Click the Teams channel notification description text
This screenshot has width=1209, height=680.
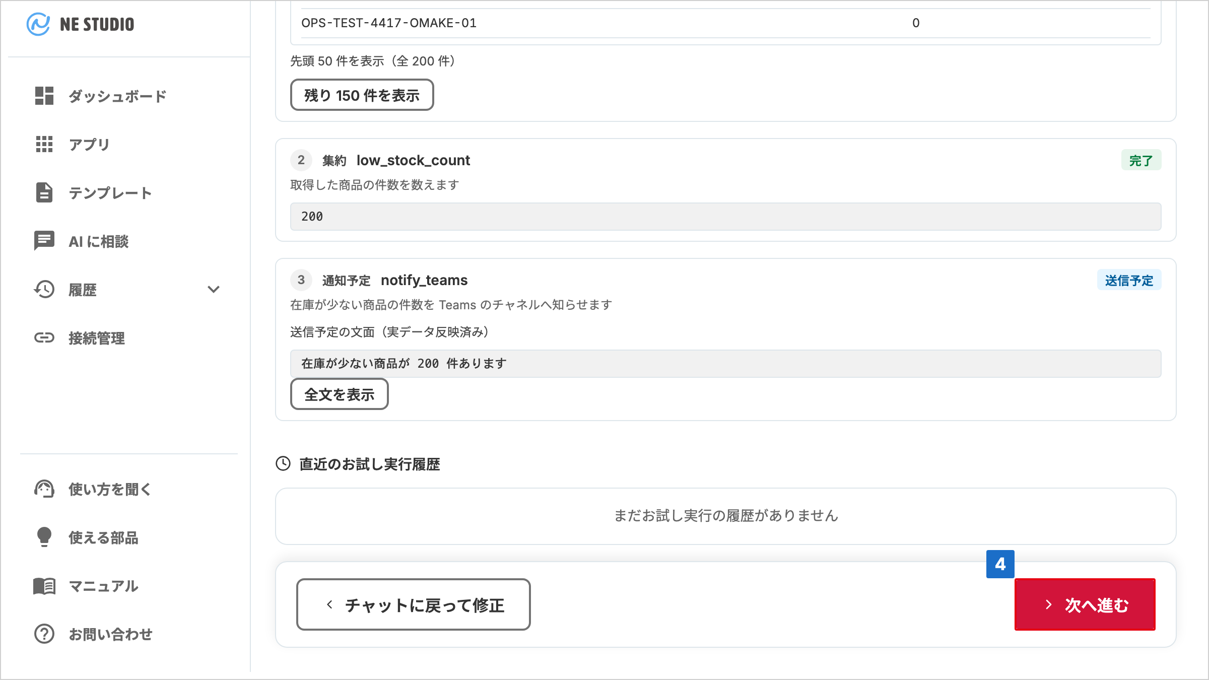tap(451, 305)
